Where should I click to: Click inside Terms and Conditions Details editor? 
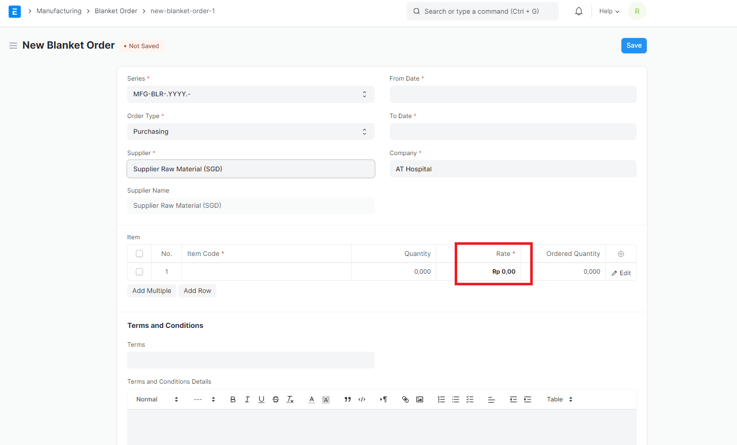point(382,427)
